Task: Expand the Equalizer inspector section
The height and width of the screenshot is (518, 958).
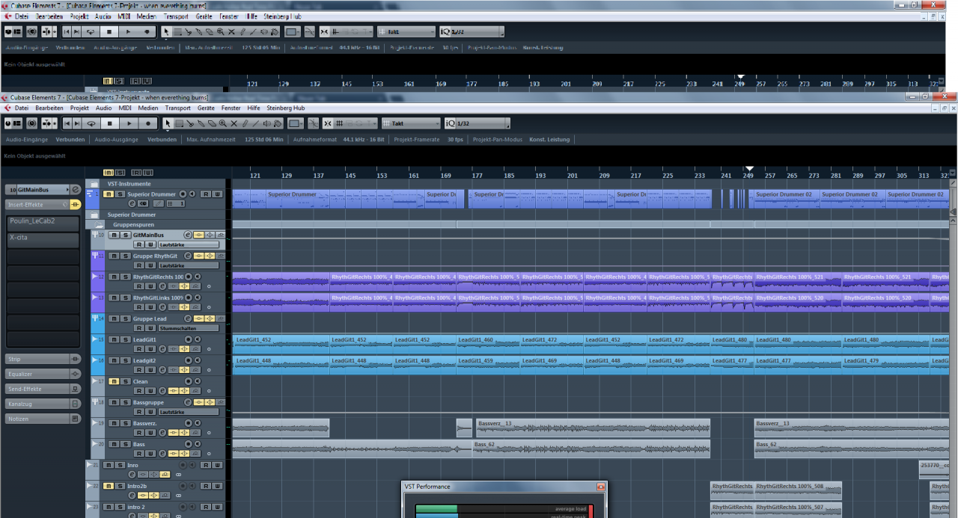Action: pos(43,374)
